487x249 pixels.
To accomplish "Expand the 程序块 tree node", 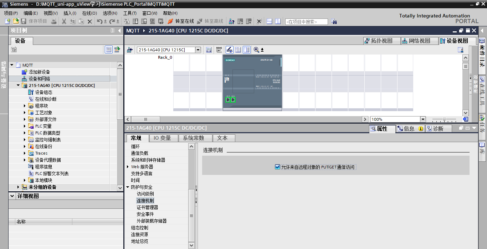I will 25,106.
